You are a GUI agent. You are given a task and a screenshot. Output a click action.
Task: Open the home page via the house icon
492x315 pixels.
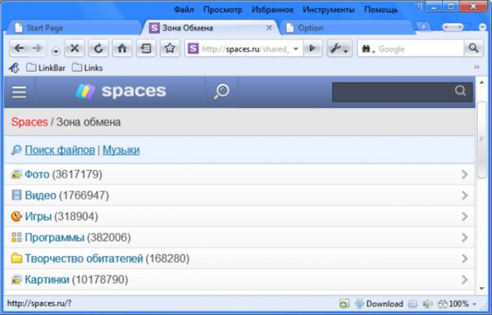(122, 48)
